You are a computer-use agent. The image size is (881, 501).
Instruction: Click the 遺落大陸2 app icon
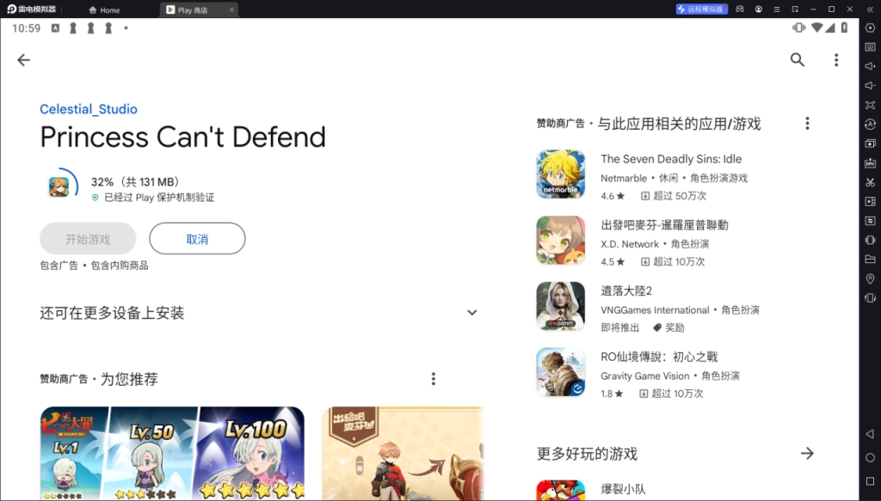point(561,306)
